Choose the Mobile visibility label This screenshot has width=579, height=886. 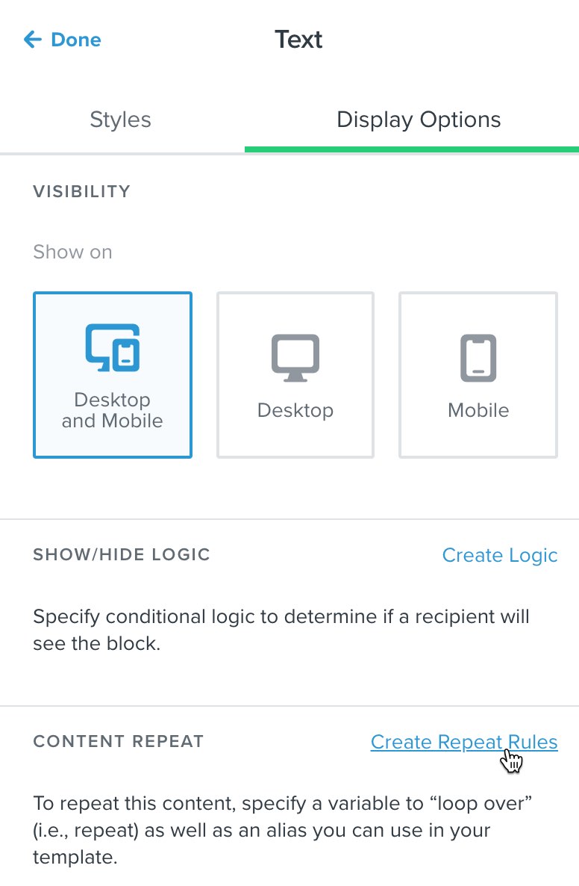click(x=478, y=410)
